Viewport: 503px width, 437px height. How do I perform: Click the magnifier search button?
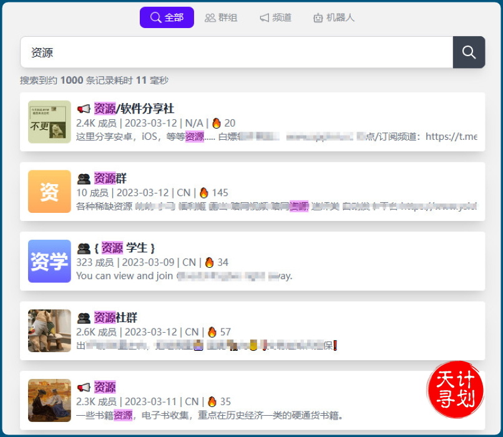[x=469, y=52]
